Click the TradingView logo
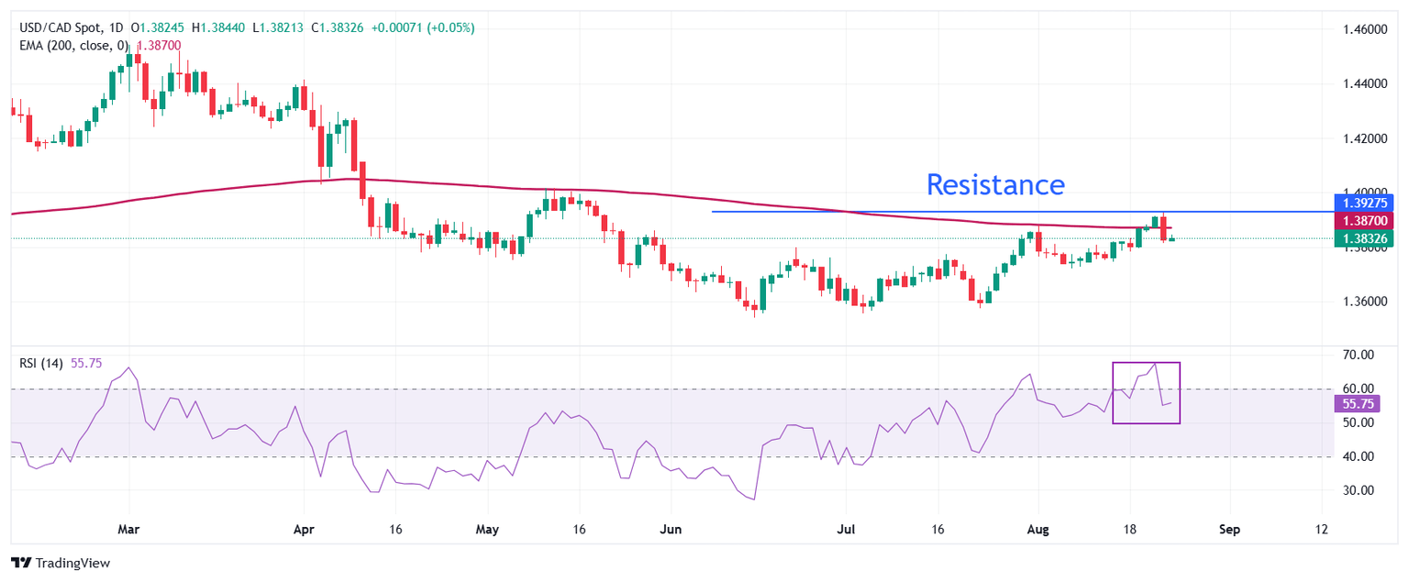Screen dimensions: 1409x581 point(61,563)
